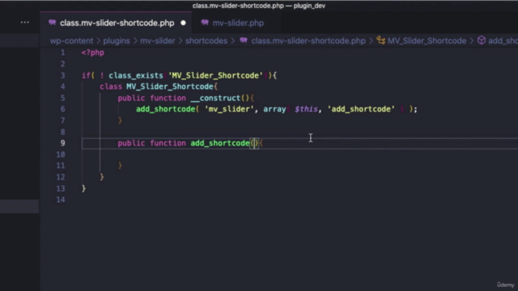This screenshot has height=291, width=518.
Task: Expand chevron after shortcodes breadcrumb
Action: pos(233,41)
